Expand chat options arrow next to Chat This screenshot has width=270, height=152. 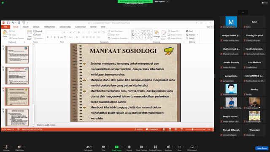(108, 147)
